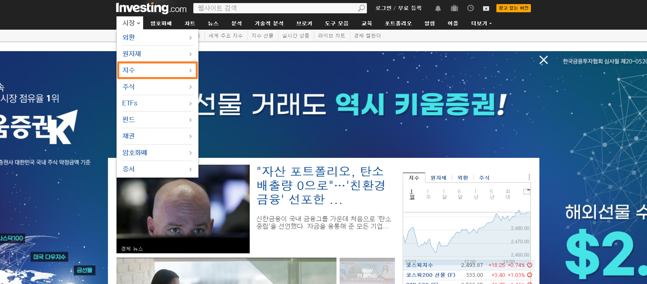The image size is (647, 284).
Task: Open the 지수 선물 sub-navigation link
Action: 262,35
